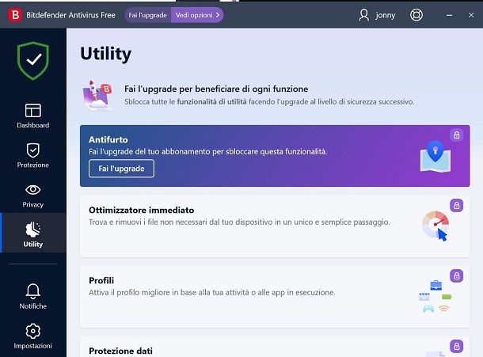Open Notifiche bell in sidebar
The width and height of the screenshot is (483, 357).
[33, 296]
